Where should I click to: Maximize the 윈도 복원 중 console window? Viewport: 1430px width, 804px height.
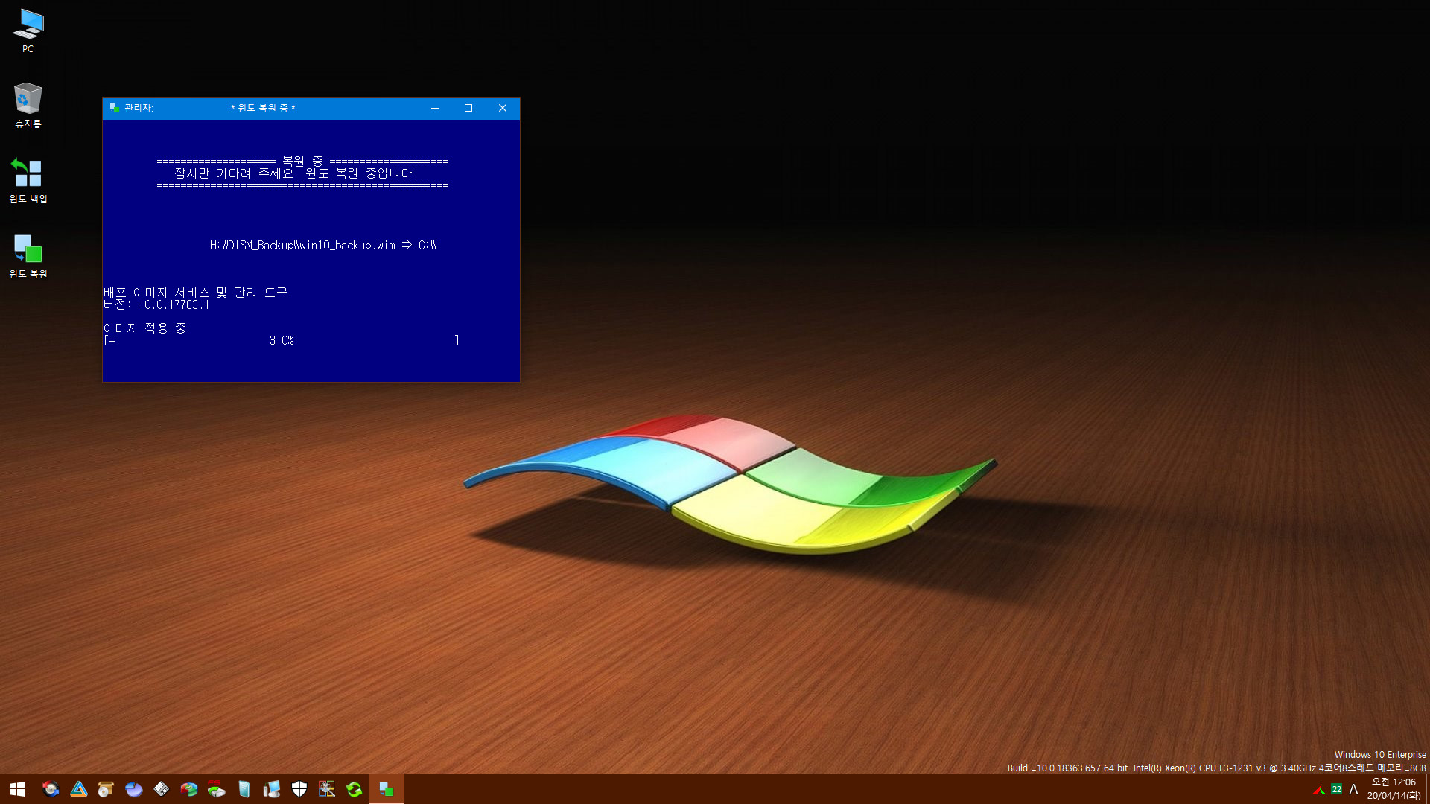(x=468, y=108)
